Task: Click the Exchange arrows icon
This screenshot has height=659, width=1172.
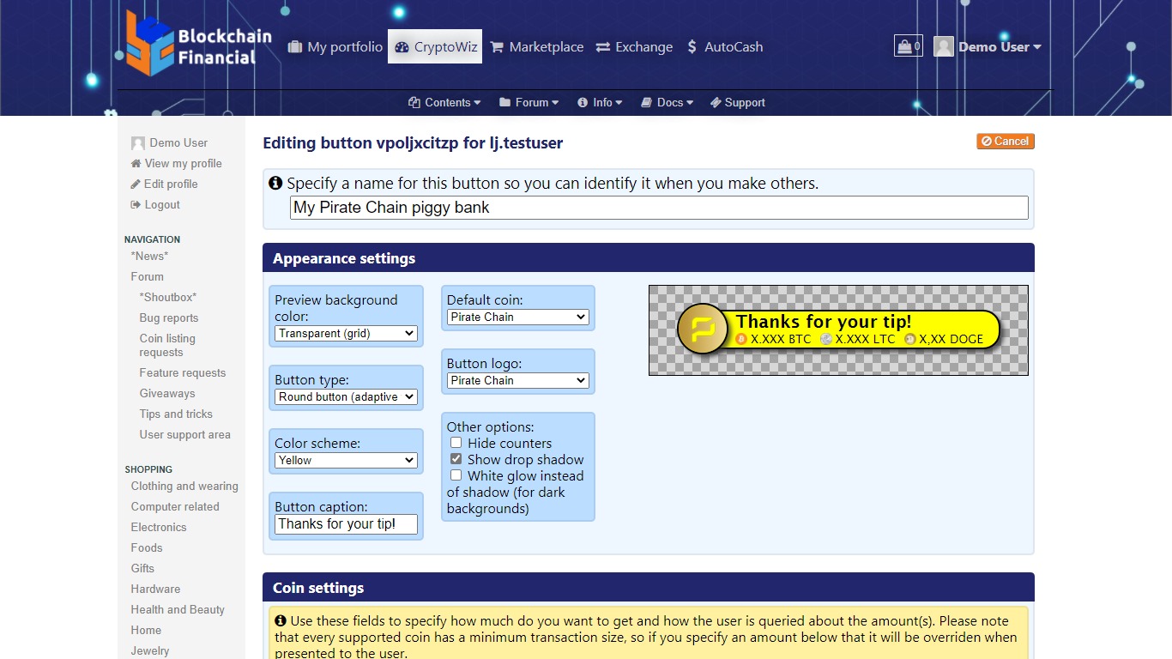Action: 603,47
